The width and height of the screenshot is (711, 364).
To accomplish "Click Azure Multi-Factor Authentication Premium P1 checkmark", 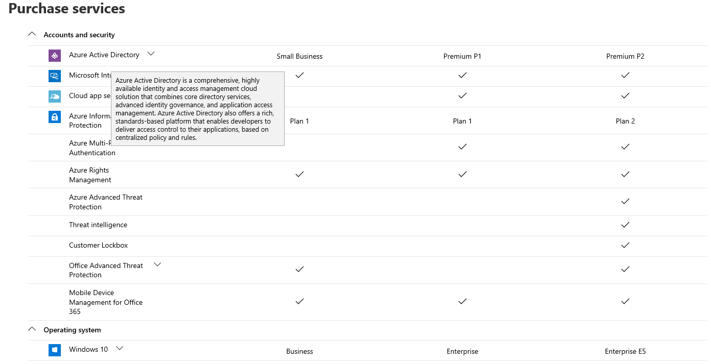I will (462, 147).
